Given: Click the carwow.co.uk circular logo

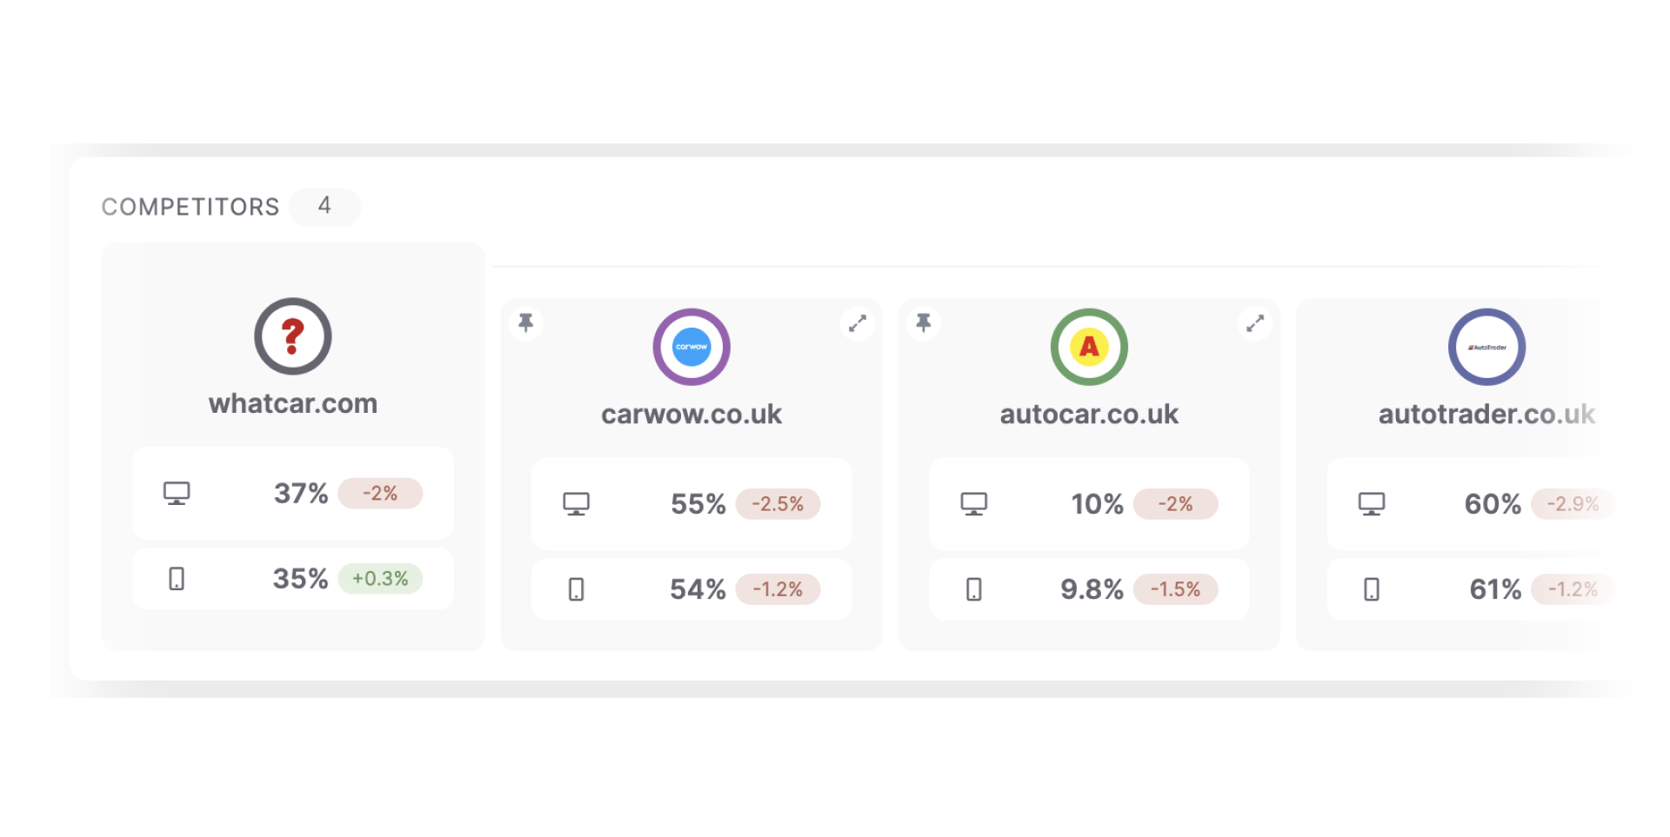Looking at the screenshot, I should 691,347.
